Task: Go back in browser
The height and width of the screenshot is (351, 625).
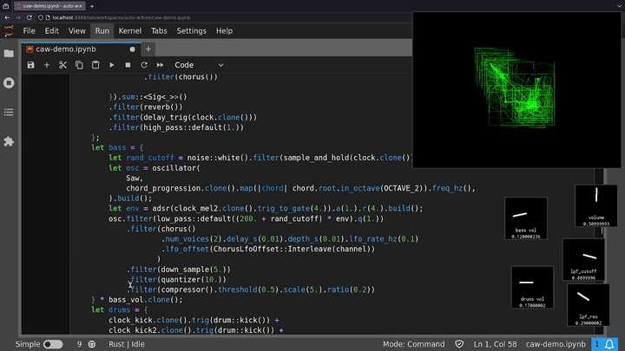Action: coord(7,17)
